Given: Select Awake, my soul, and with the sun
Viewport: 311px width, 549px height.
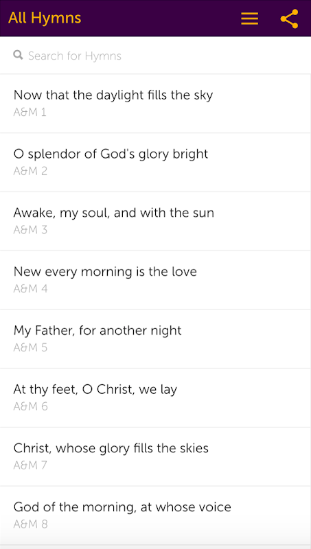Looking at the screenshot, I should point(155,221).
